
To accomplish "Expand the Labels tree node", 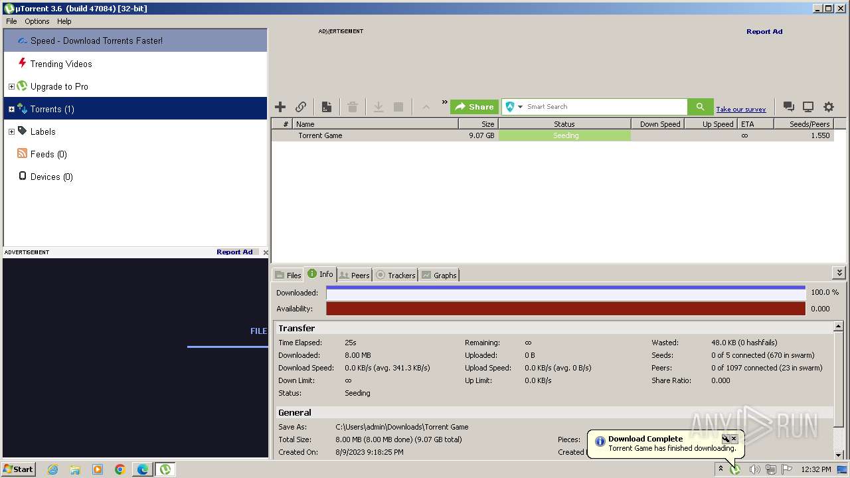I will [11, 131].
